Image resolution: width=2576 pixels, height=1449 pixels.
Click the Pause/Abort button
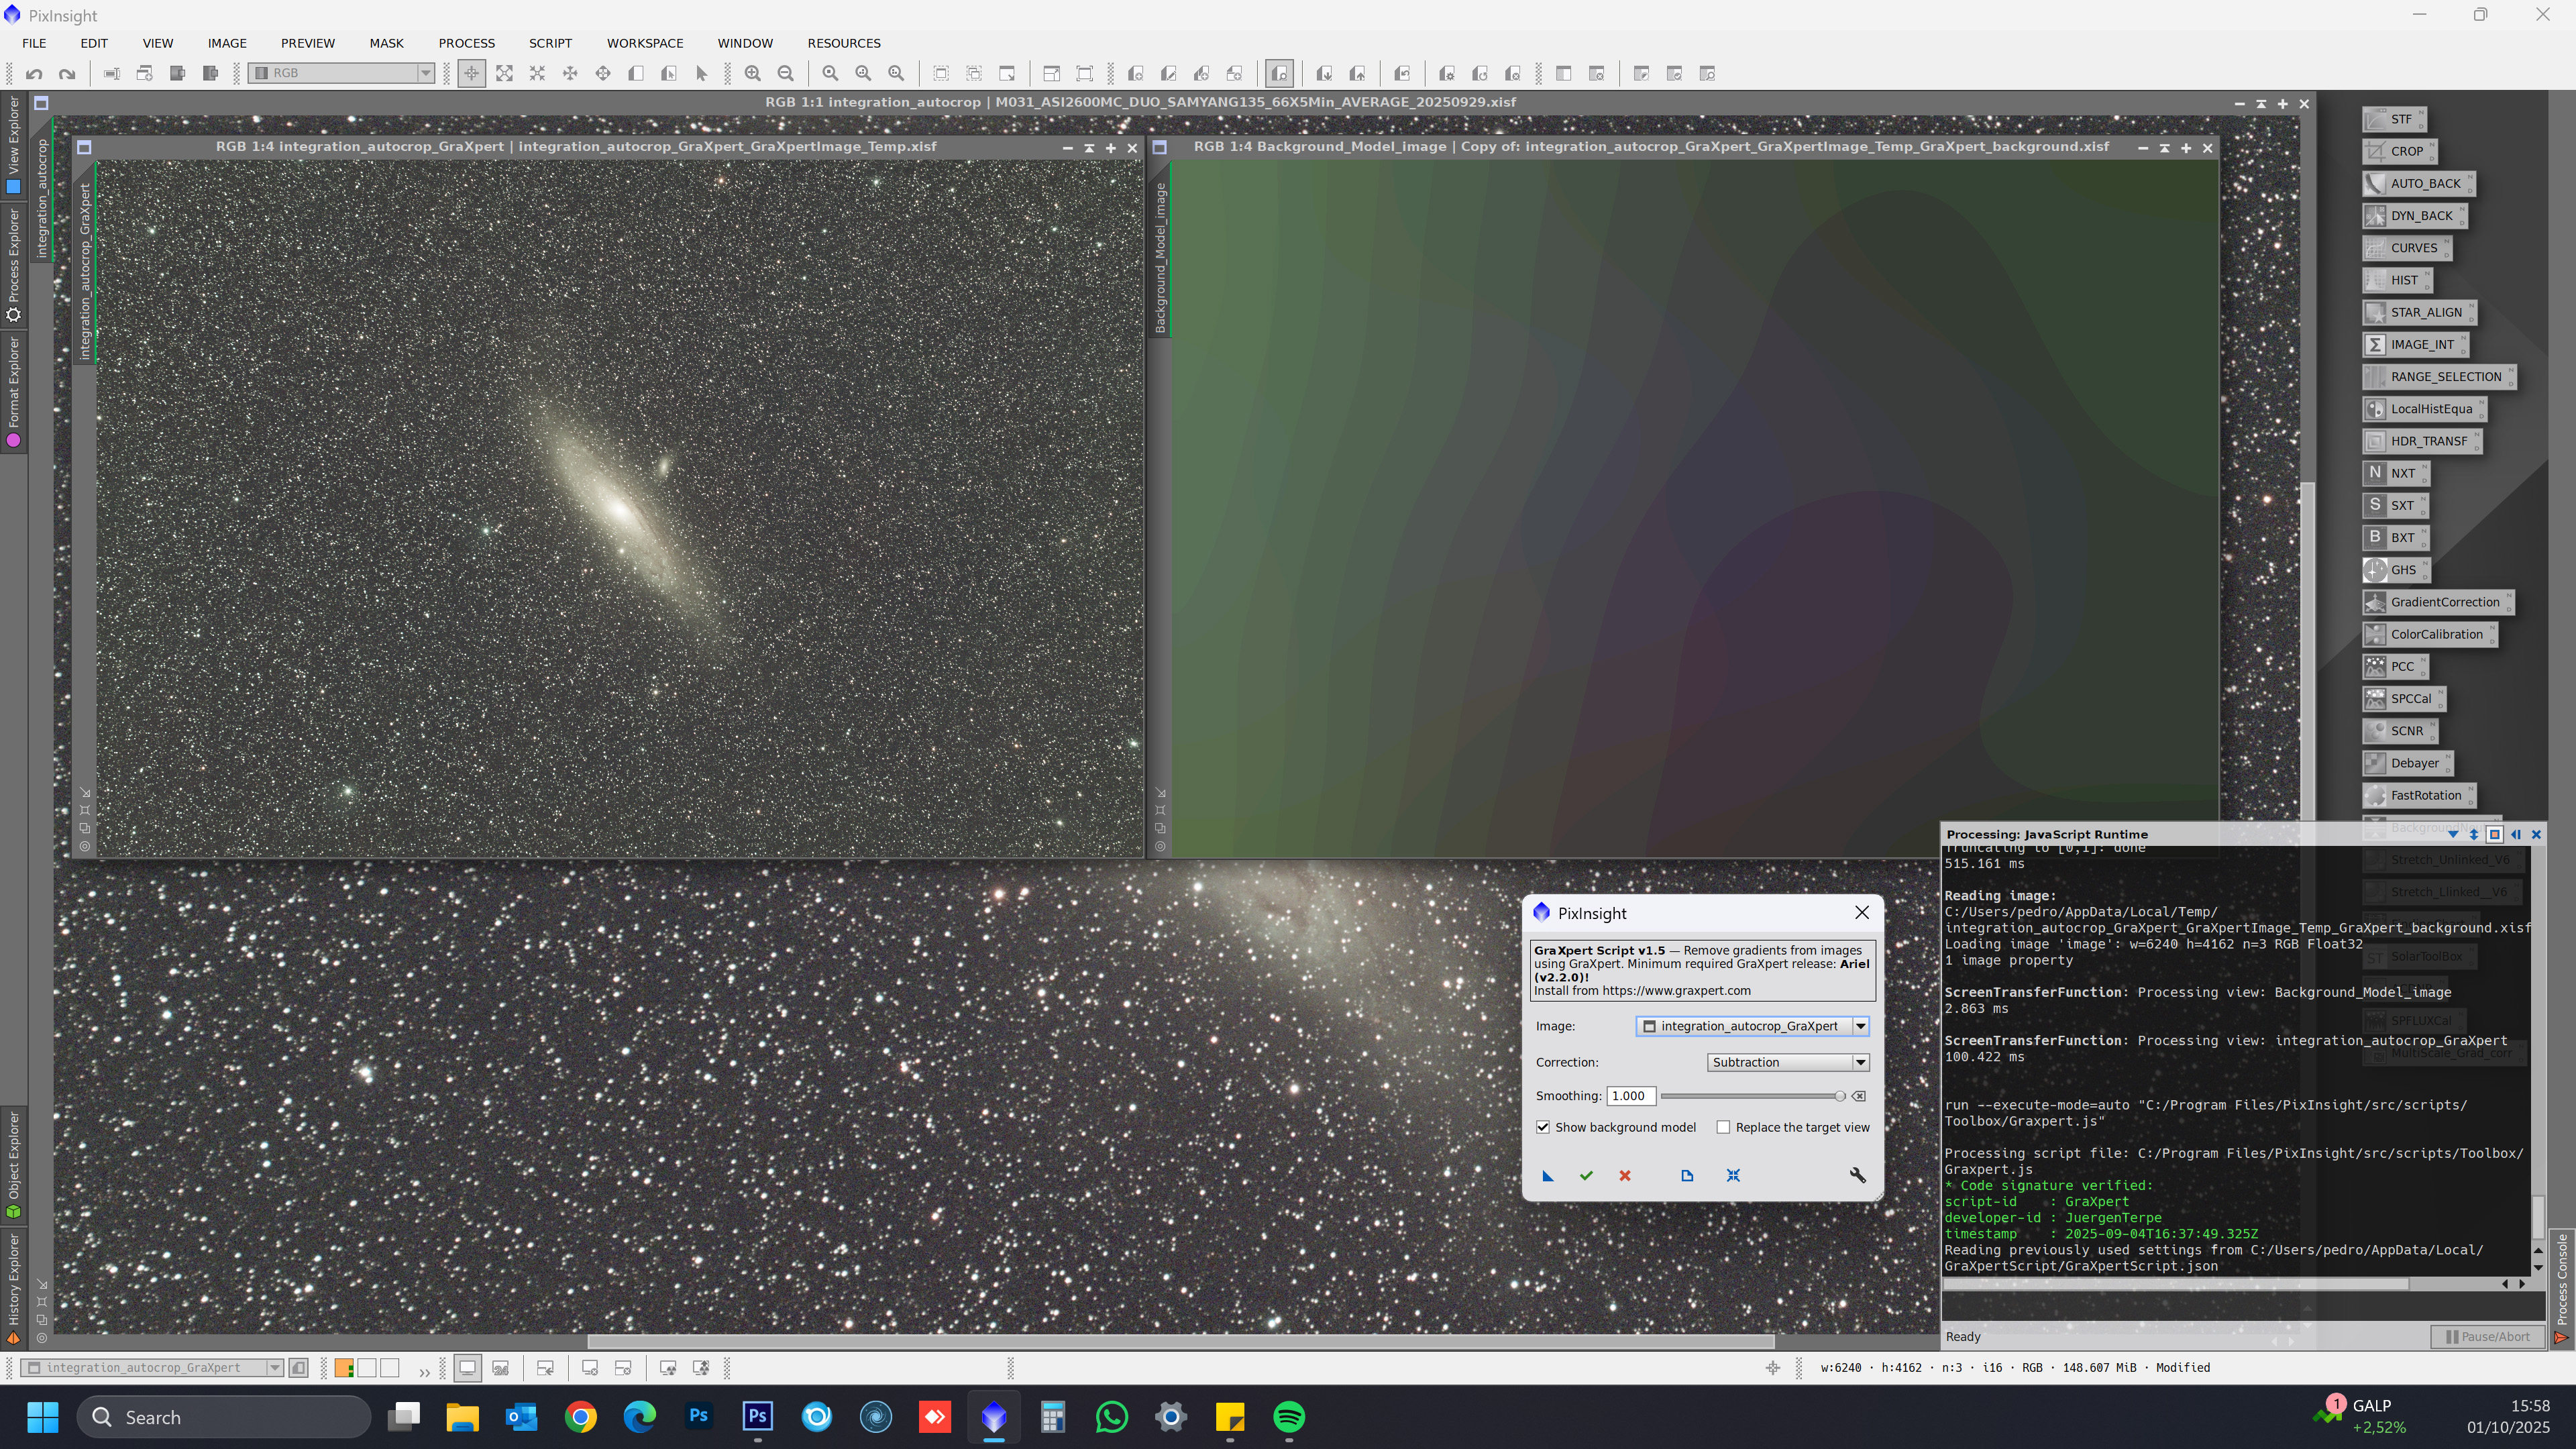2487,1337
